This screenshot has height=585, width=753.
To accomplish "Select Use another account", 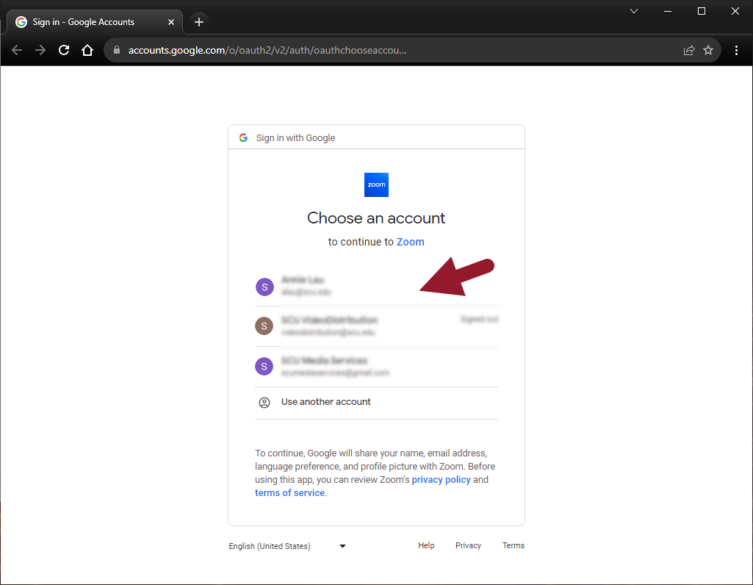I will point(326,402).
